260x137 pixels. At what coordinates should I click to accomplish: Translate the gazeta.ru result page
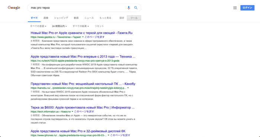(x=94, y=37)
